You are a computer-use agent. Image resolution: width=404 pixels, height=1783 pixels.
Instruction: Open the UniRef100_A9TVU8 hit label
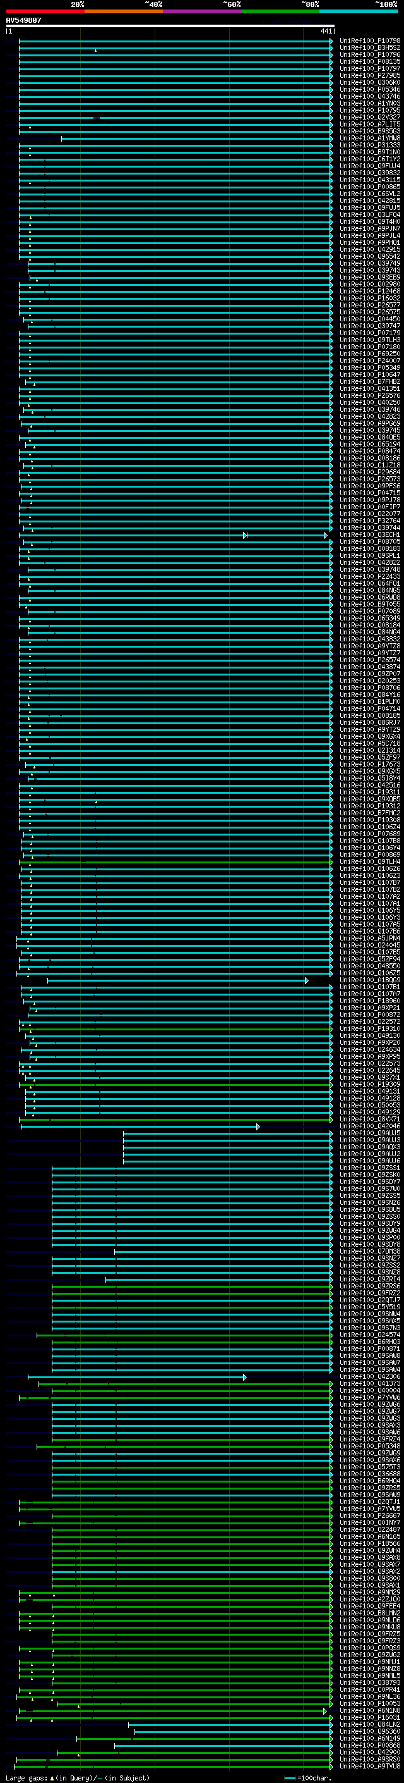tap(369, 1767)
